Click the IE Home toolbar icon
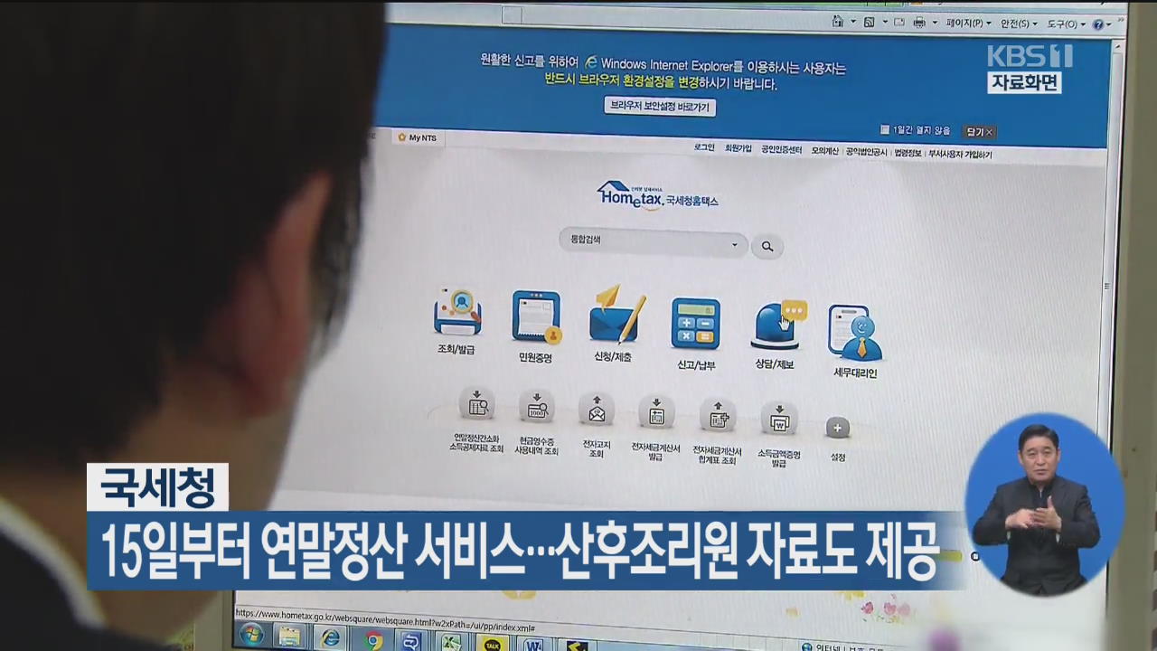 tap(837, 22)
